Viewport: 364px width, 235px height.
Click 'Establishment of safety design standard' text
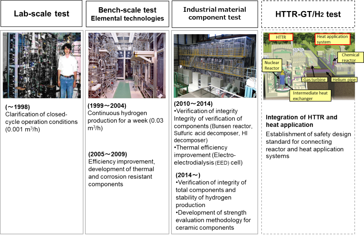tap(308, 138)
